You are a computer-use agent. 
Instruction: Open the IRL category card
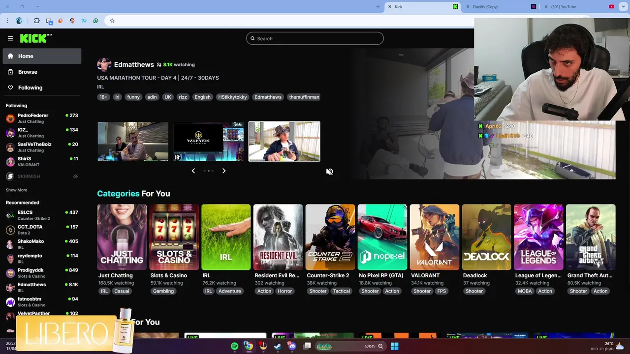(x=226, y=237)
